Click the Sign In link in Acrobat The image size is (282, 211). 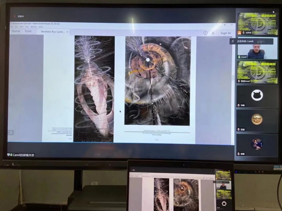coord(226,33)
